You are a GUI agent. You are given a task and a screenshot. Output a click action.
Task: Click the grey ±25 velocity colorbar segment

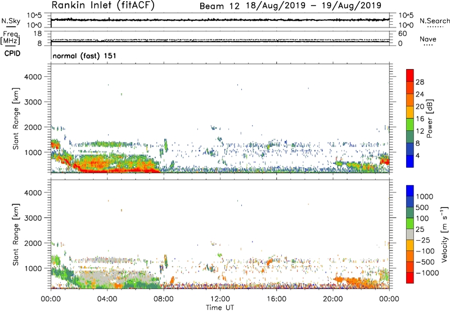pyautogui.click(x=410, y=234)
